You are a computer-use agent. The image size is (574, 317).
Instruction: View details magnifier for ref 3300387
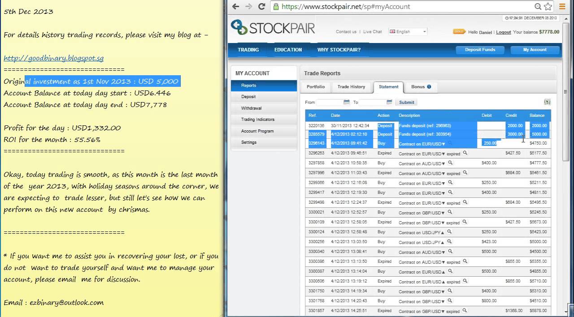pos(450,271)
